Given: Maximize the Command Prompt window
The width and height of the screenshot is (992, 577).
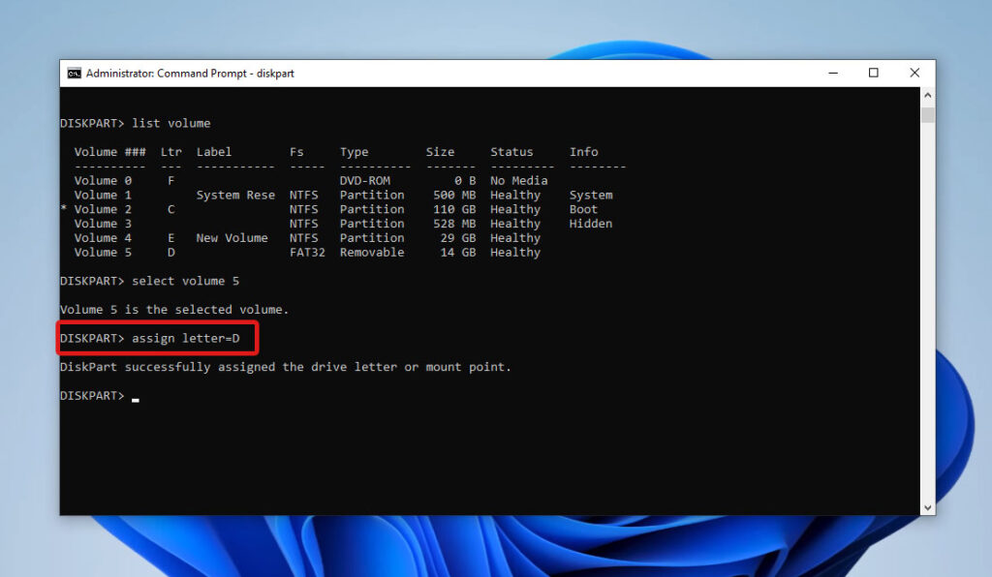Looking at the screenshot, I should [873, 73].
